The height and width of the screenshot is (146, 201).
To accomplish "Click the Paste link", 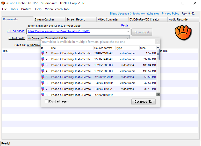I will 125,25.
